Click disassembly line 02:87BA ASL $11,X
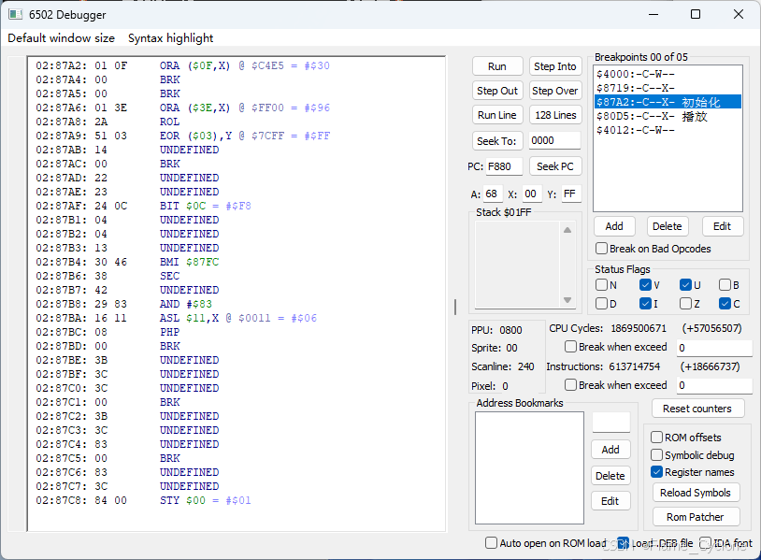The width and height of the screenshot is (761, 560). 176,318
